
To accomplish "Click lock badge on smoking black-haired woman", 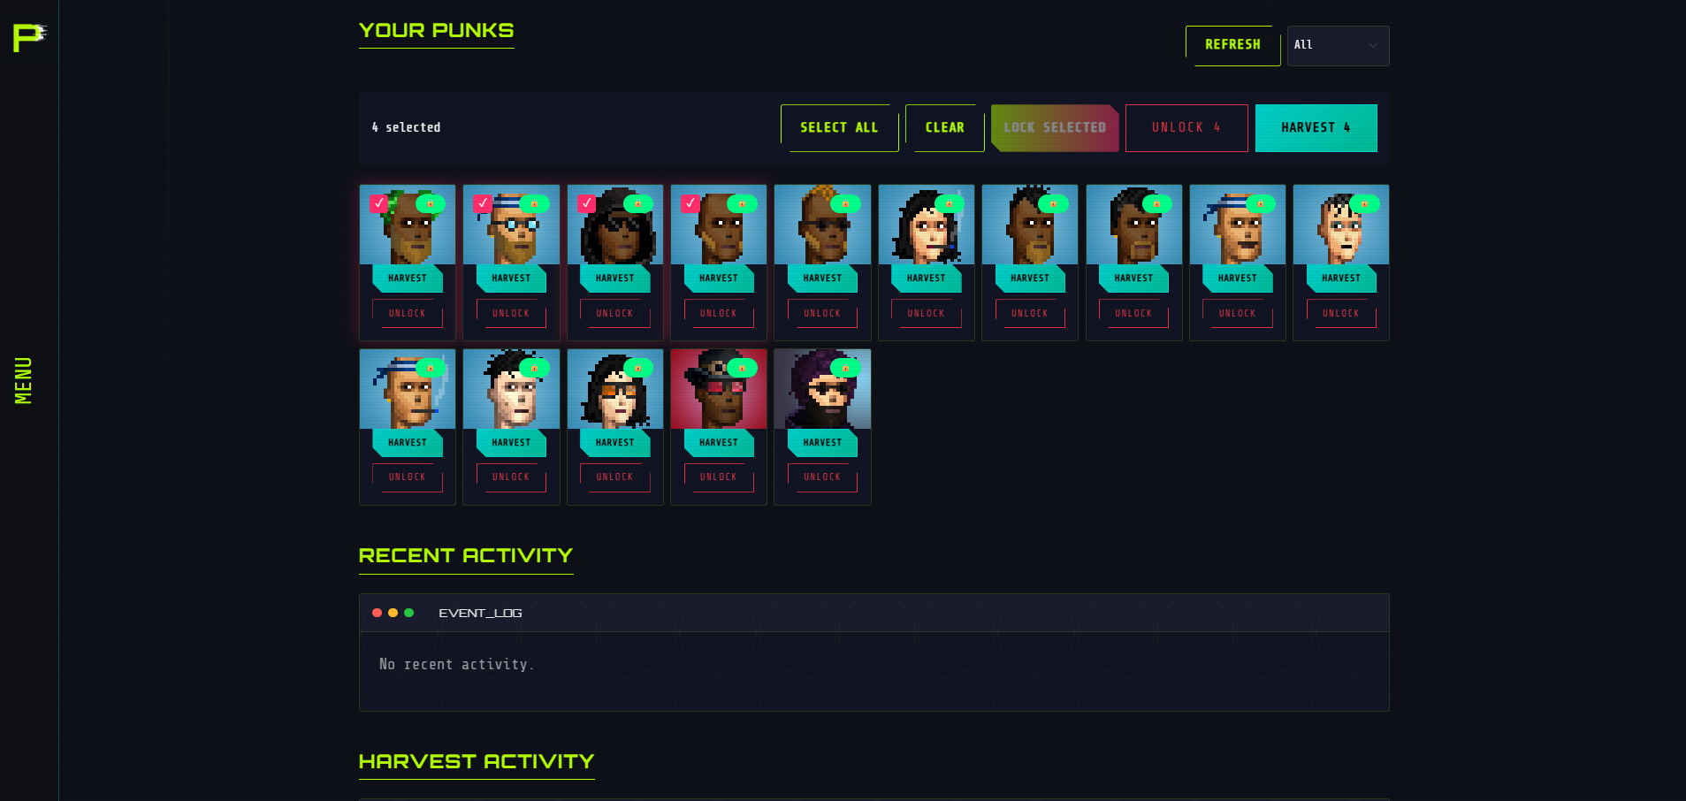I will click(950, 203).
